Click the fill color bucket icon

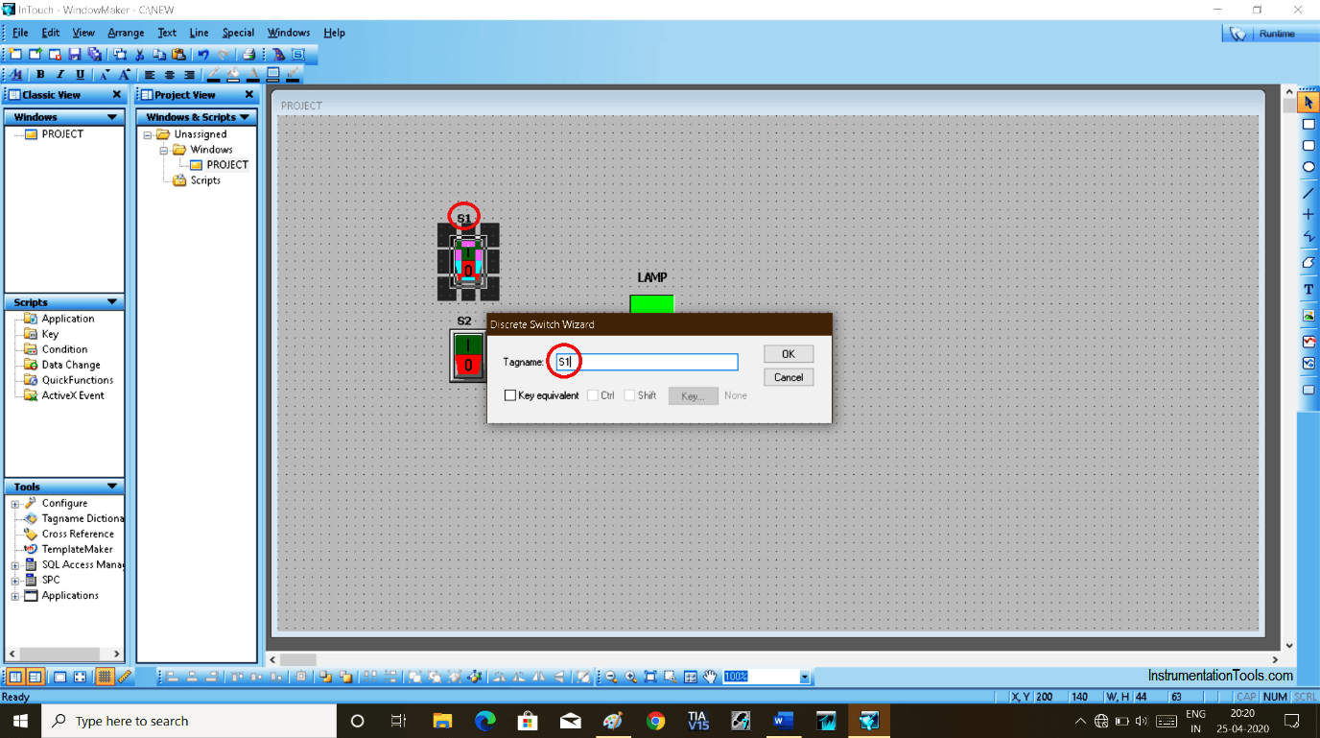click(x=233, y=75)
